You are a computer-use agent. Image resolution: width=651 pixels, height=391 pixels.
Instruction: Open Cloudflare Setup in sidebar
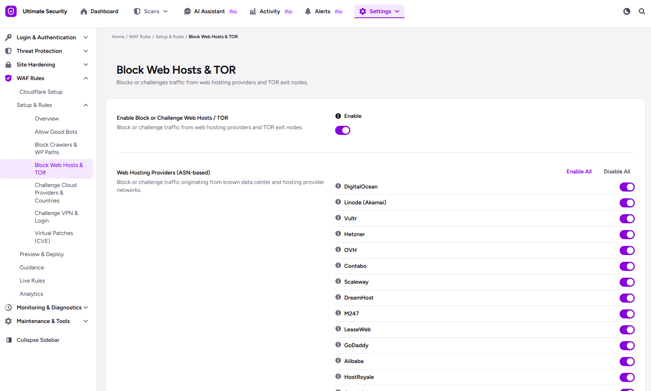pyautogui.click(x=41, y=92)
